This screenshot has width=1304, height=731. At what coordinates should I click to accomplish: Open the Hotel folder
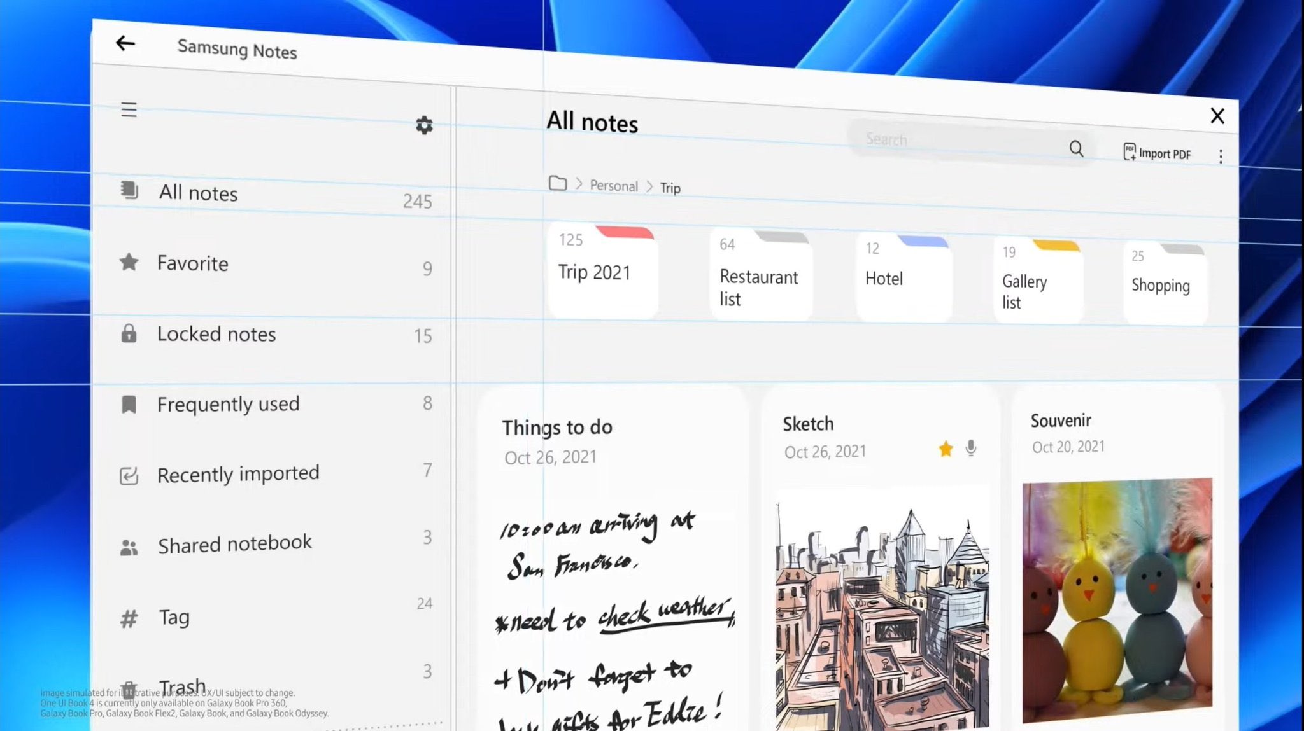904,277
